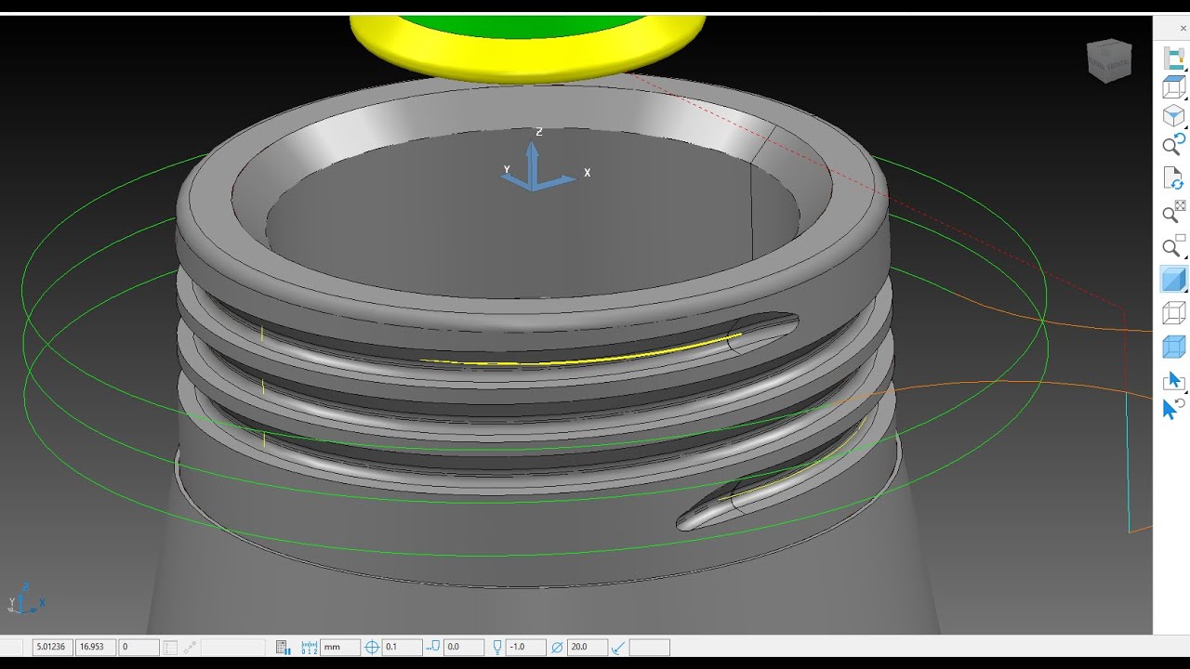Open the view-from-top wireframe cube icon
Image resolution: width=1190 pixels, height=669 pixels.
[1174, 88]
